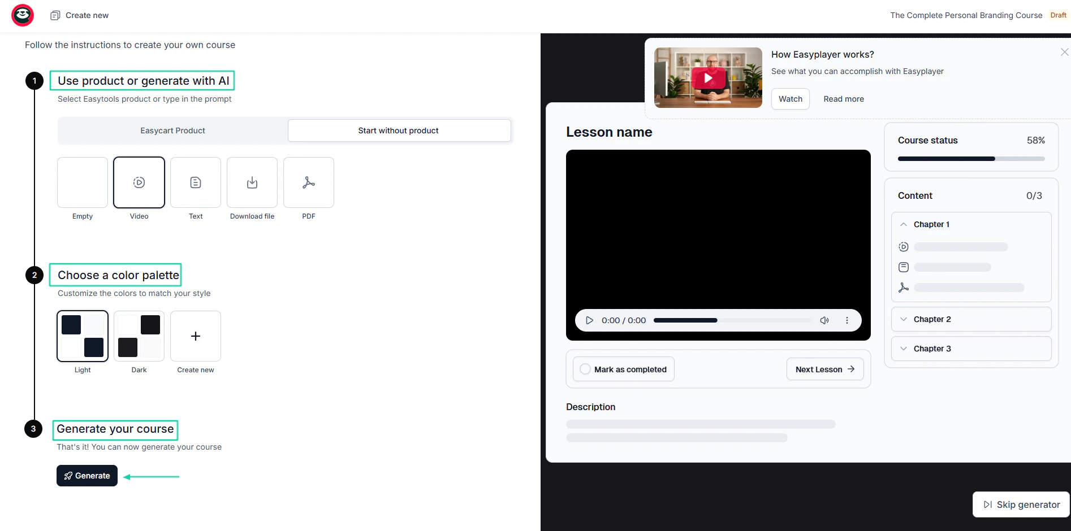Click the 0:00 / 0:00 time display
Image resolution: width=1071 pixels, height=531 pixels.
[624, 320]
